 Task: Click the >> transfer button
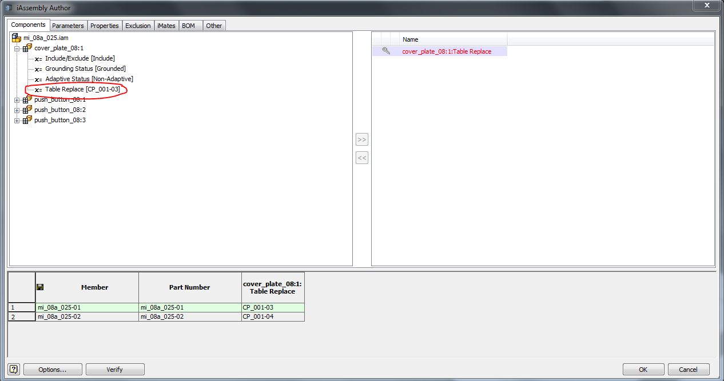[361, 139]
